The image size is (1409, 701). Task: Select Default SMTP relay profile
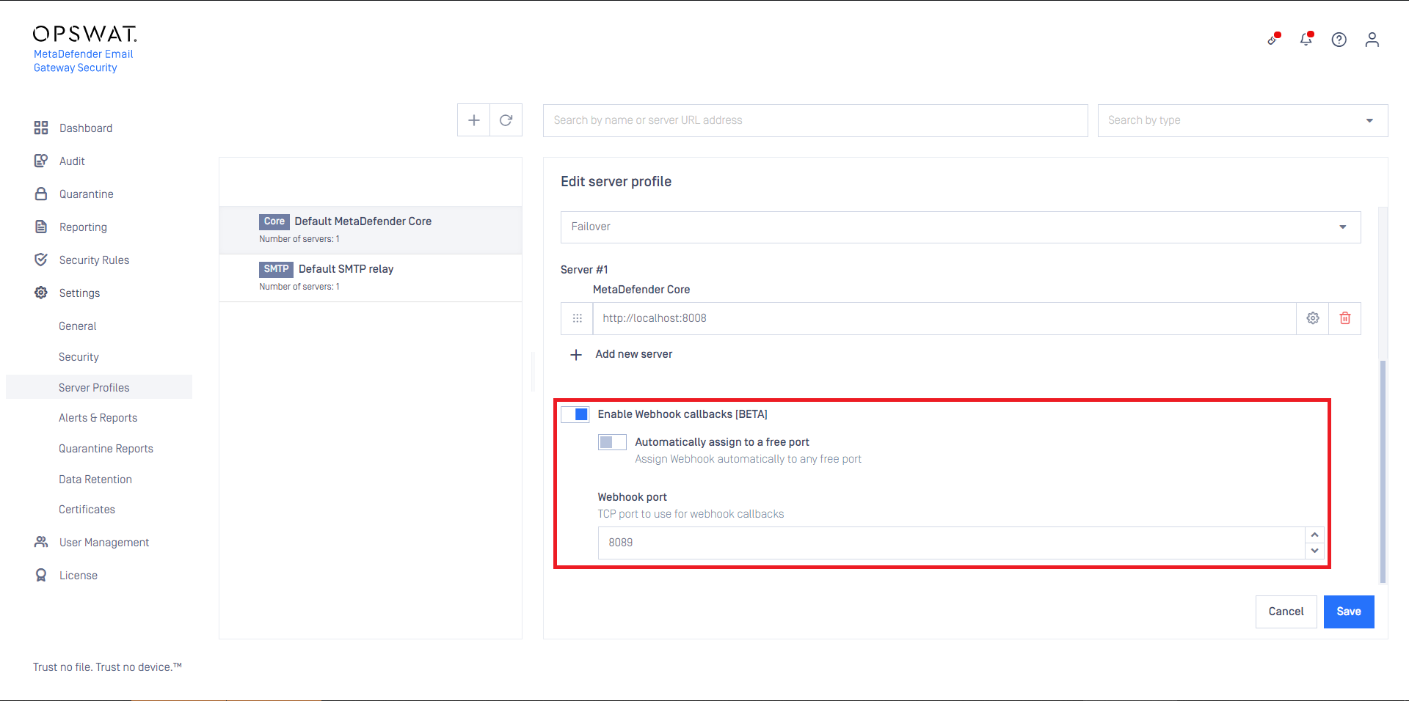pos(371,278)
